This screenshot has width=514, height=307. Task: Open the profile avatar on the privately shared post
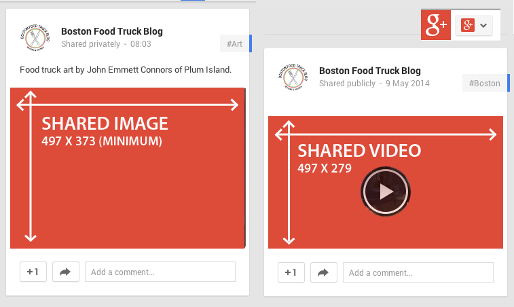(35, 37)
